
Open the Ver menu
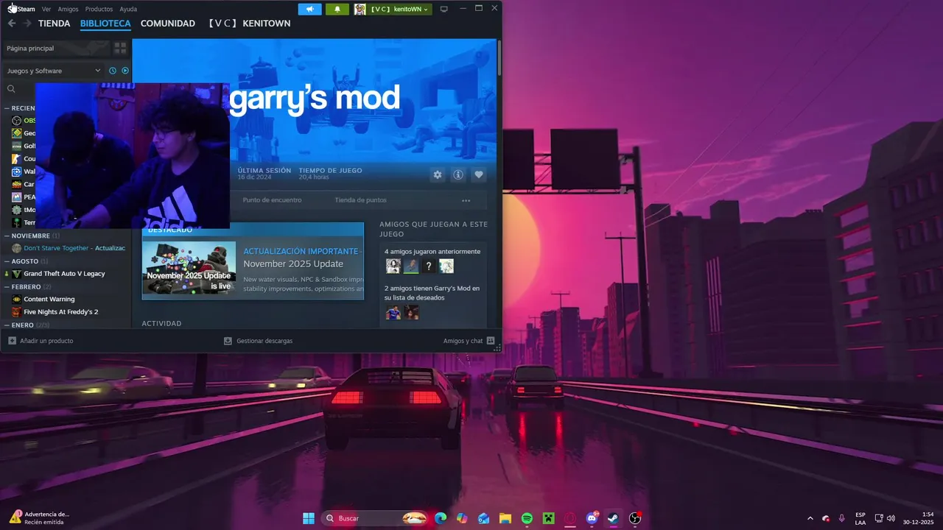point(46,9)
